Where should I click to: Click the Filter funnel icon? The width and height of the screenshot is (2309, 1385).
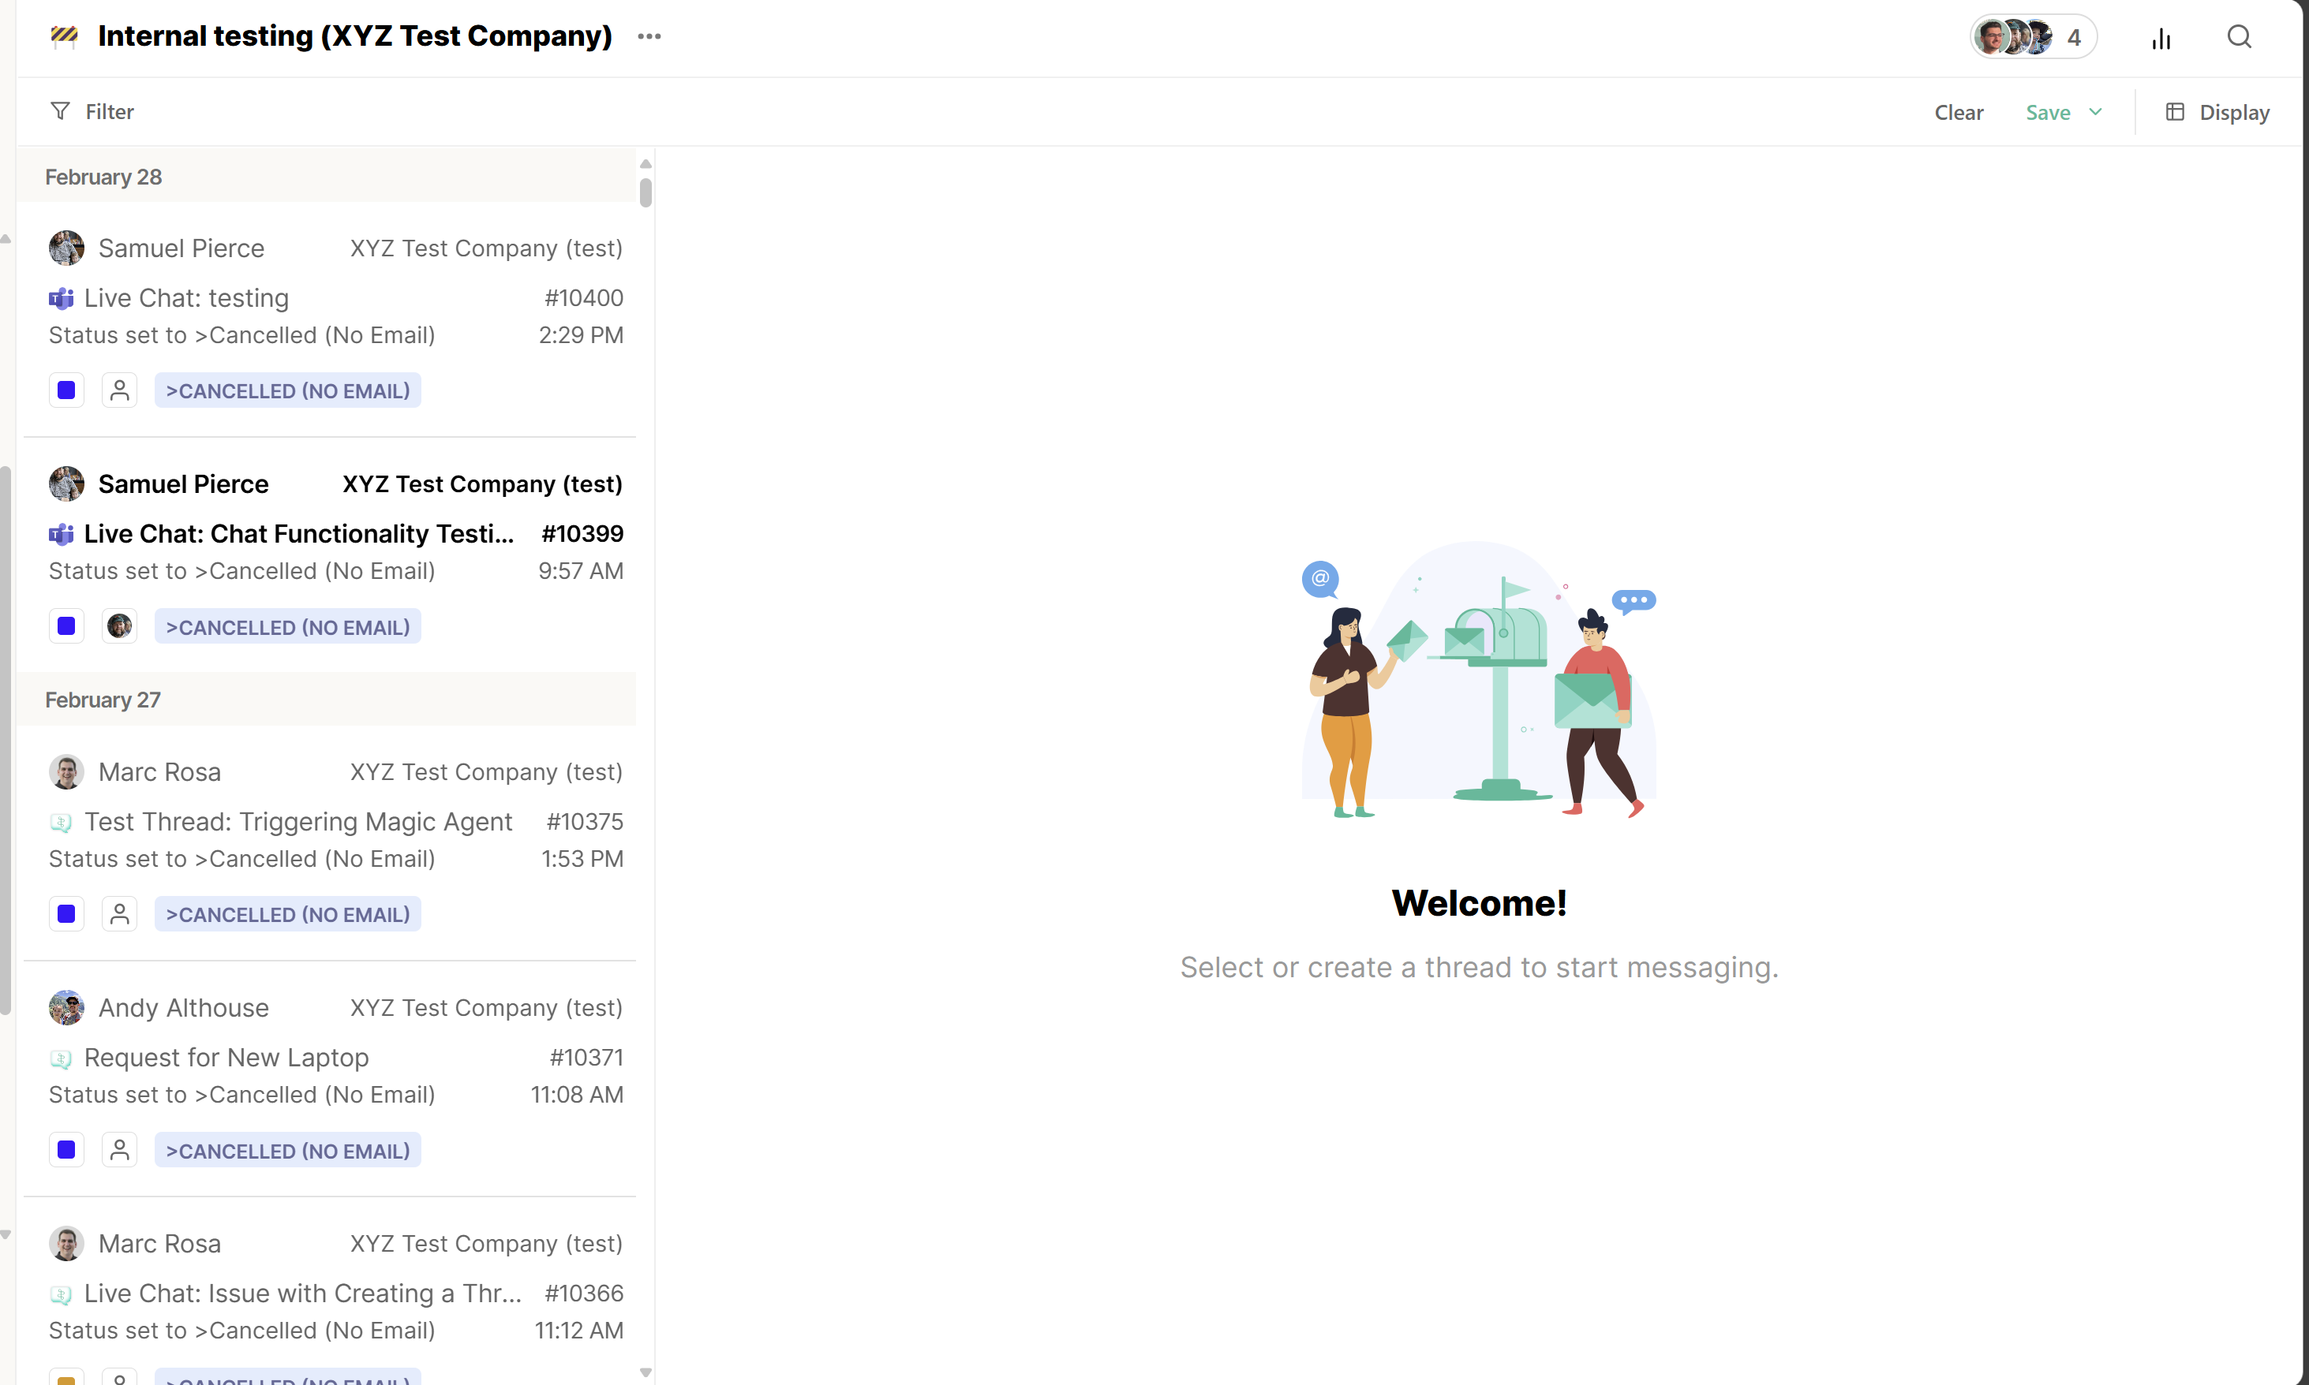click(60, 111)
